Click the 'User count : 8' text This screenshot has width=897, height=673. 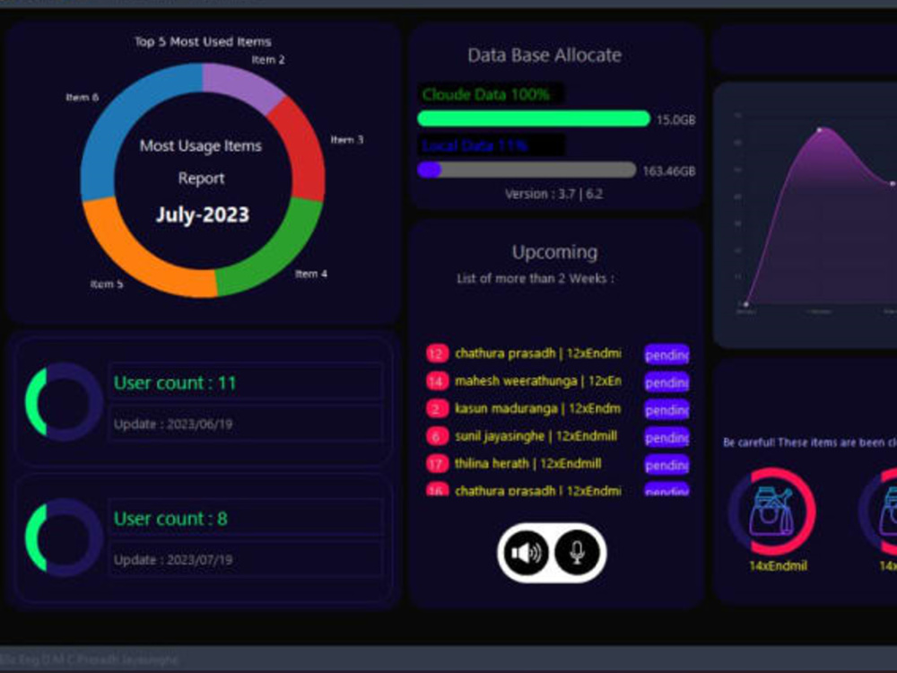click(x=170, y=519)
